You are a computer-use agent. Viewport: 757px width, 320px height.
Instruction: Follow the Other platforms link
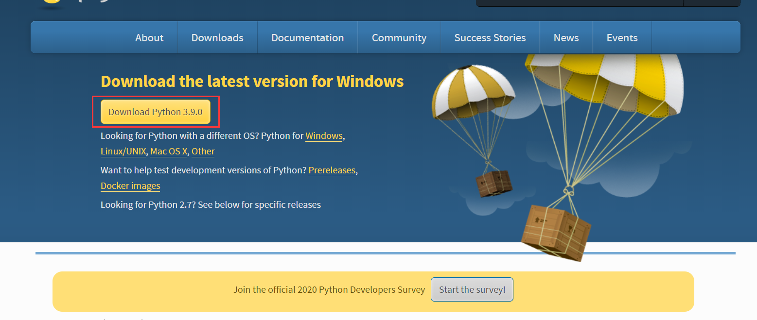tap(203, 151)
